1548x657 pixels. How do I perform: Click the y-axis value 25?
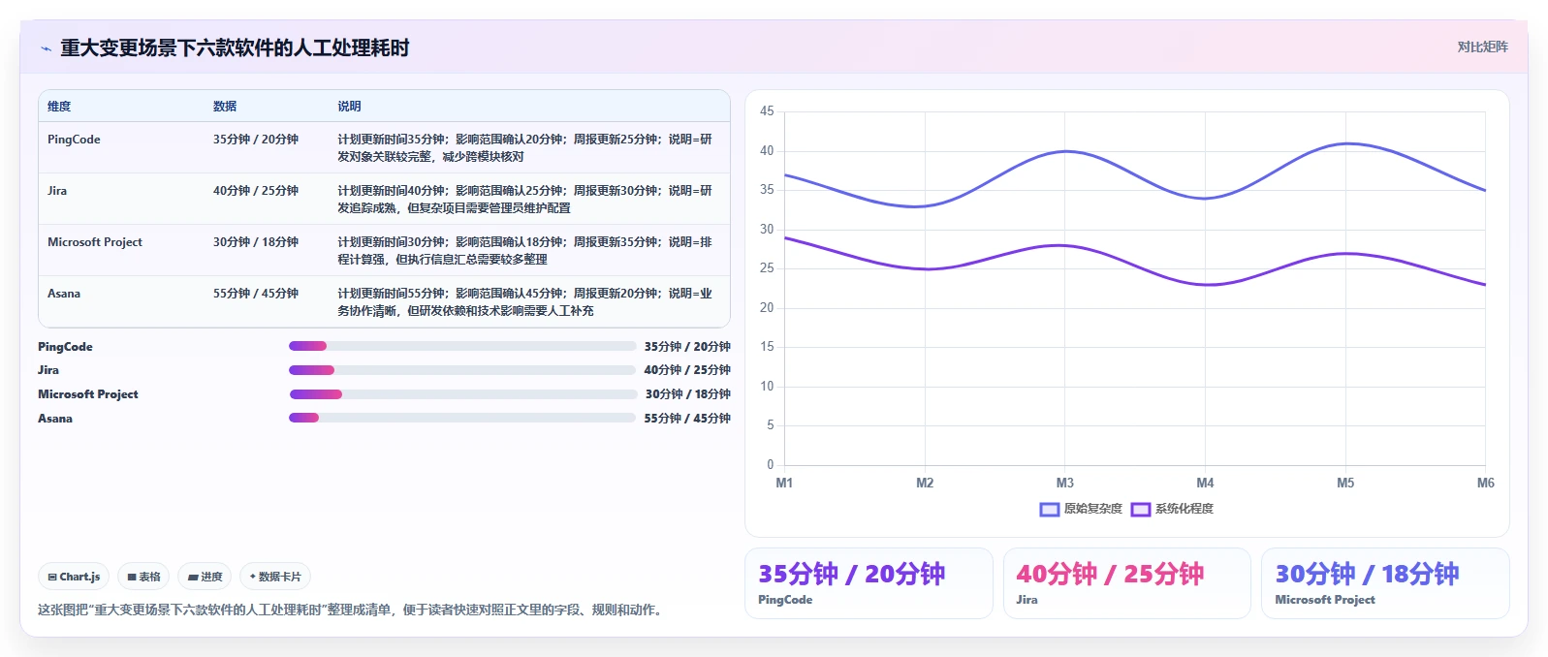(767, 268)
